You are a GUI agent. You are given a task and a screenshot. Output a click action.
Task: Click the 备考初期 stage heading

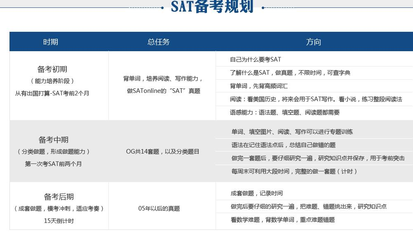pos(52,69)
